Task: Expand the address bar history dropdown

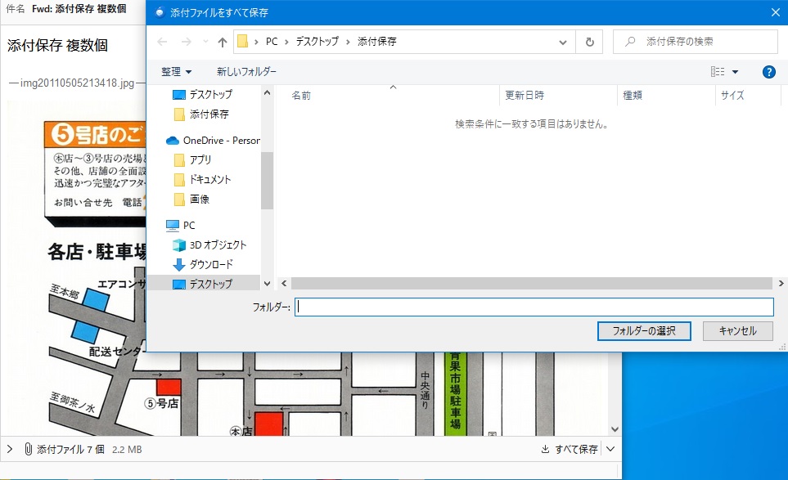Action: click(562, 42)
